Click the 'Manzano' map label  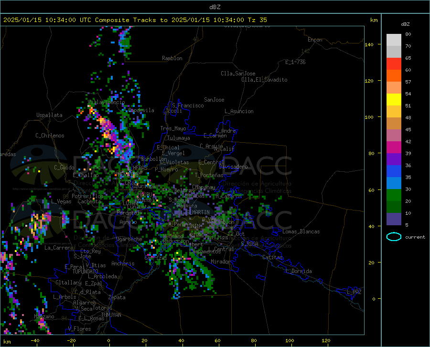click(x=44, y=316)
